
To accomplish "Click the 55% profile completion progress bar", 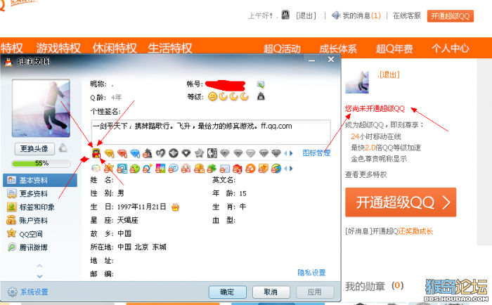I will point(41,163).
